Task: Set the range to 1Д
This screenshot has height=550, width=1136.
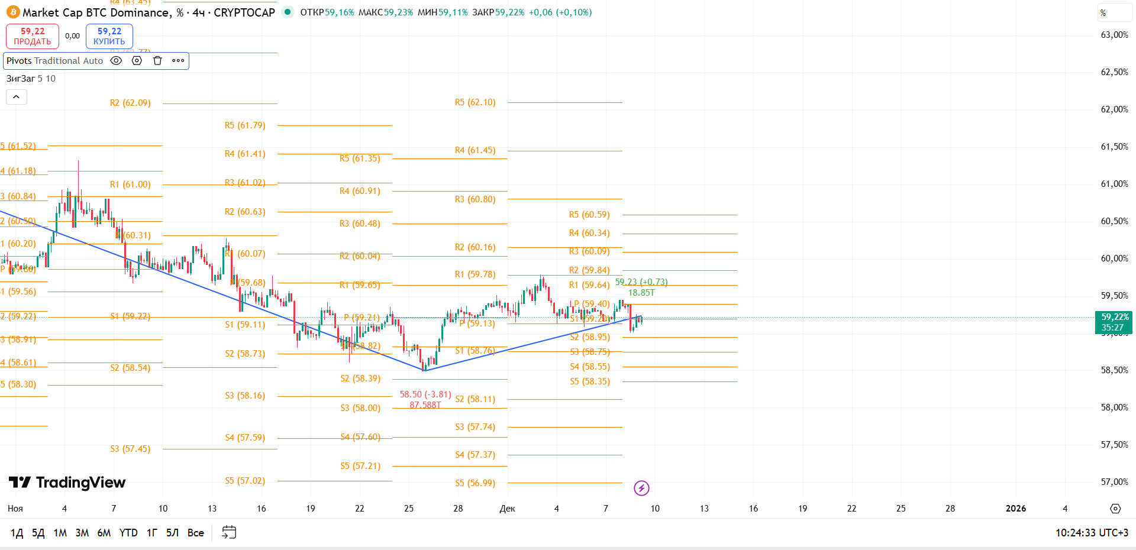Action: click(17, 533)
